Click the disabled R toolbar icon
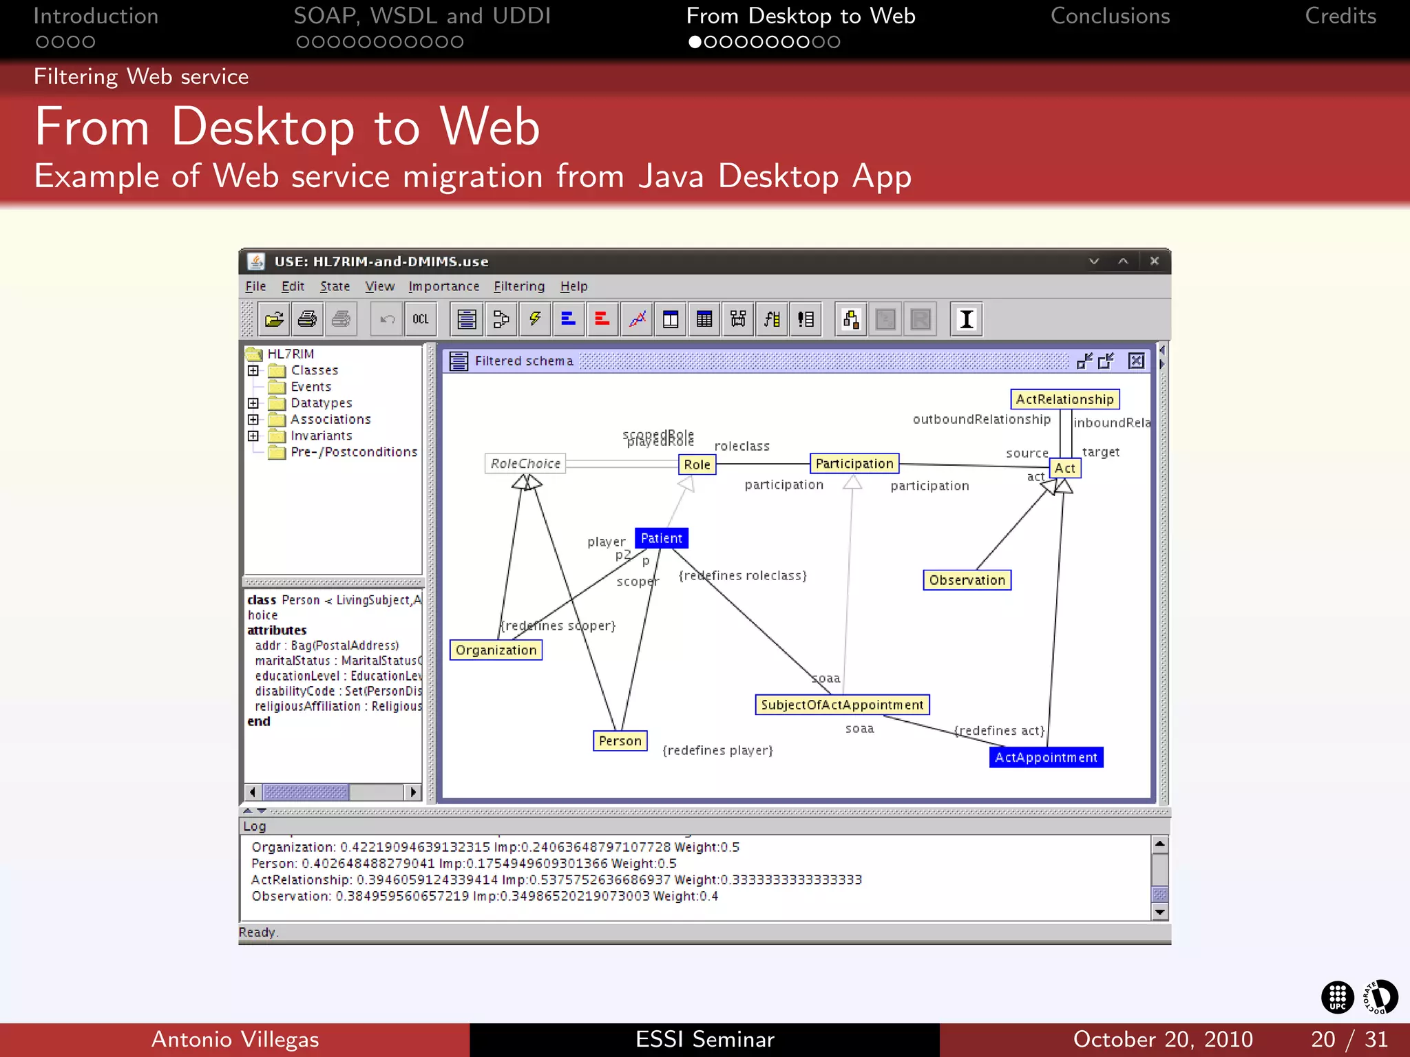1410x1057 pixels. click(920, 319)
